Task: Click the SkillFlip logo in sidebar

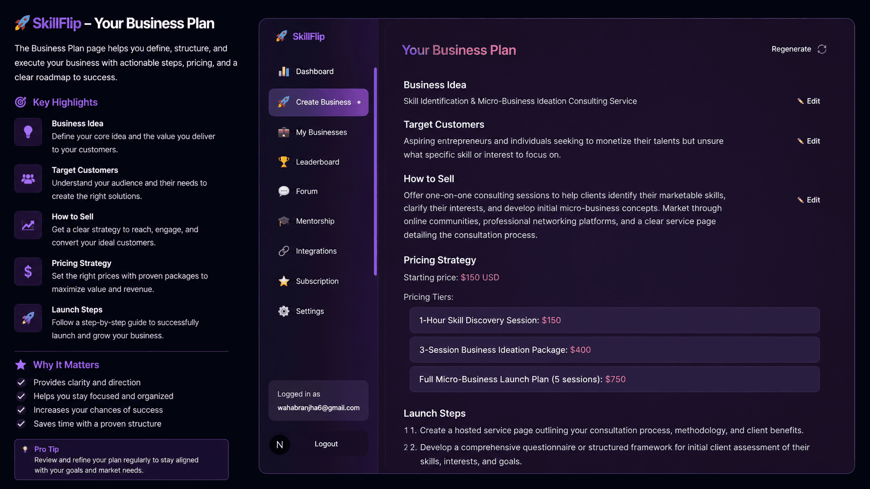Action: (300, 36)
